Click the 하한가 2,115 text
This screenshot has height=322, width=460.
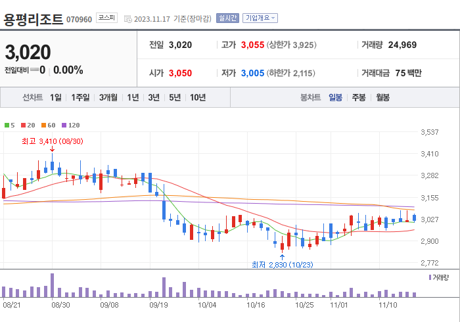[x=290, y=73]
